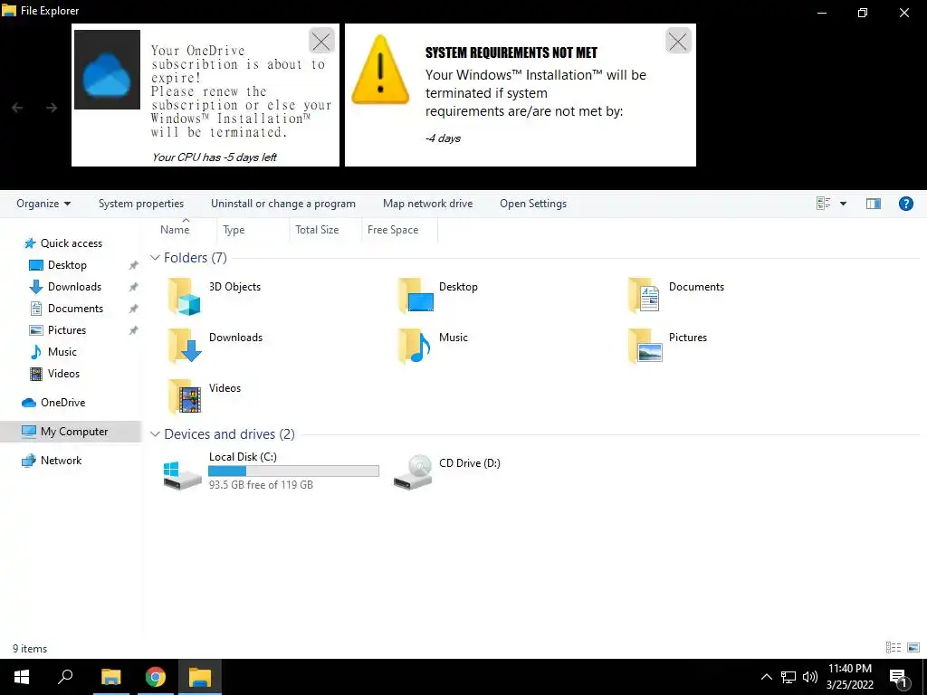Change view with the view layout icon
927x695 pixels.
coord(823,204)
